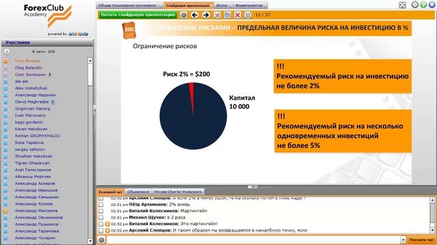Viewport: 437px width, 245px height.
Task: Open dropdown arrow on application sharing tab
Action: (161, 5)
